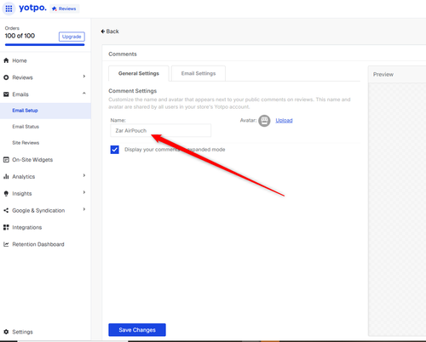Click the yotpo logo
Screen dimensions: 426x342
[32, 8]
